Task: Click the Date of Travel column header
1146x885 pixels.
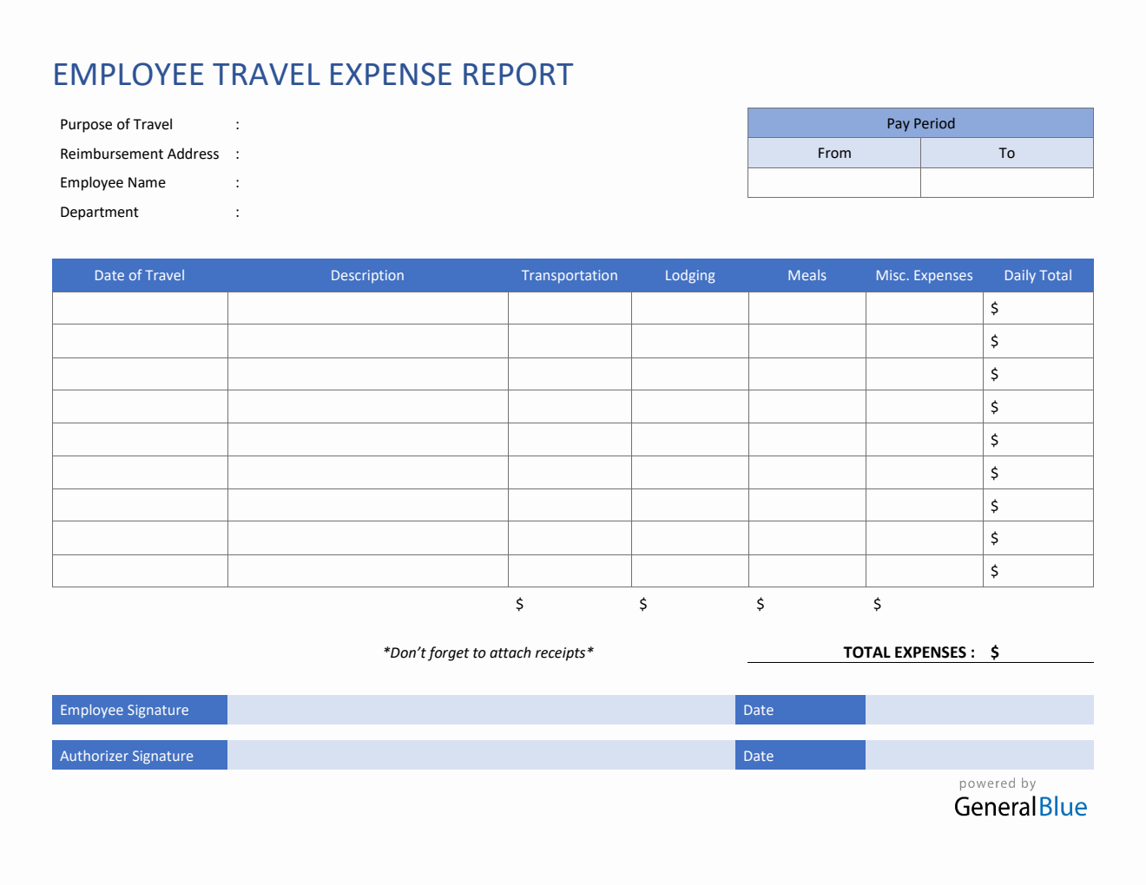Action: tap(139, 275)
